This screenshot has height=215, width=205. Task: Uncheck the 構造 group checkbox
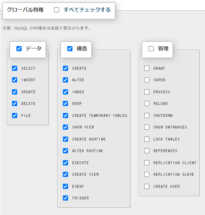click(70, 49)
